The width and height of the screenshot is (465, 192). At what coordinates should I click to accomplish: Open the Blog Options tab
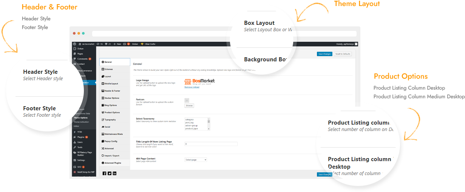(115, 105)
